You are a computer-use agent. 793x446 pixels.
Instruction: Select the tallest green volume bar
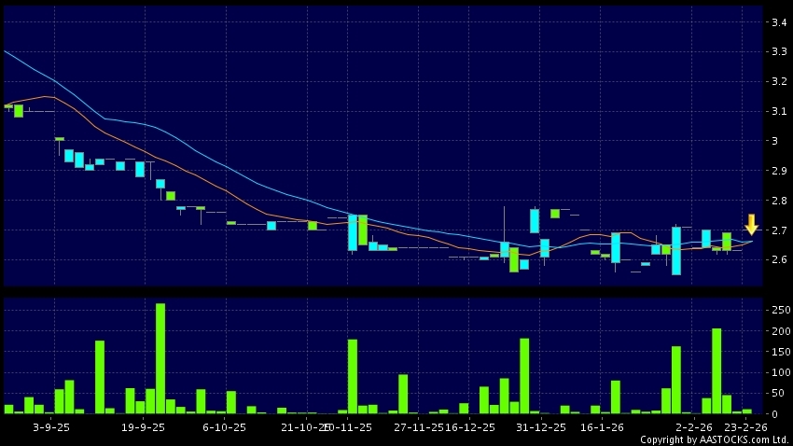[160, 358]
